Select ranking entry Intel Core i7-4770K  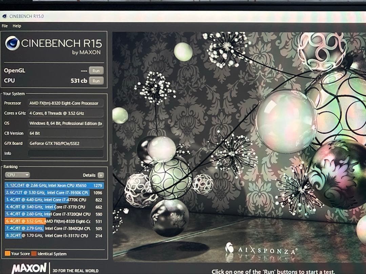coord(54,200)
